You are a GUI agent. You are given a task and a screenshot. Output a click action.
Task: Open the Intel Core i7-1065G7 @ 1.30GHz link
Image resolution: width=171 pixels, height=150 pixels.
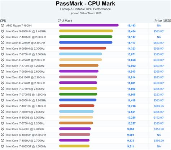pyautogui.click(x=26, y=146)
